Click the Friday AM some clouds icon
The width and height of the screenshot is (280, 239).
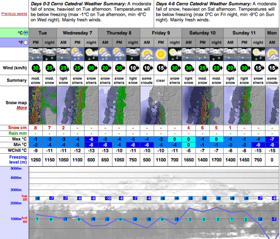tap(147, 54)
